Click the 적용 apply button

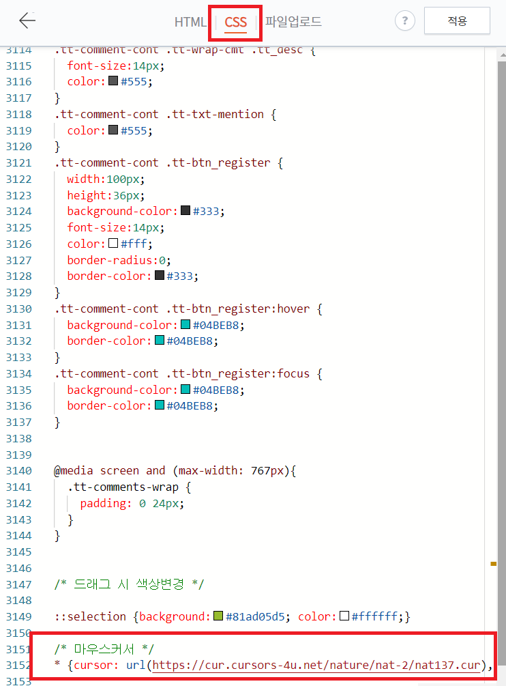(x=457, y=20)
